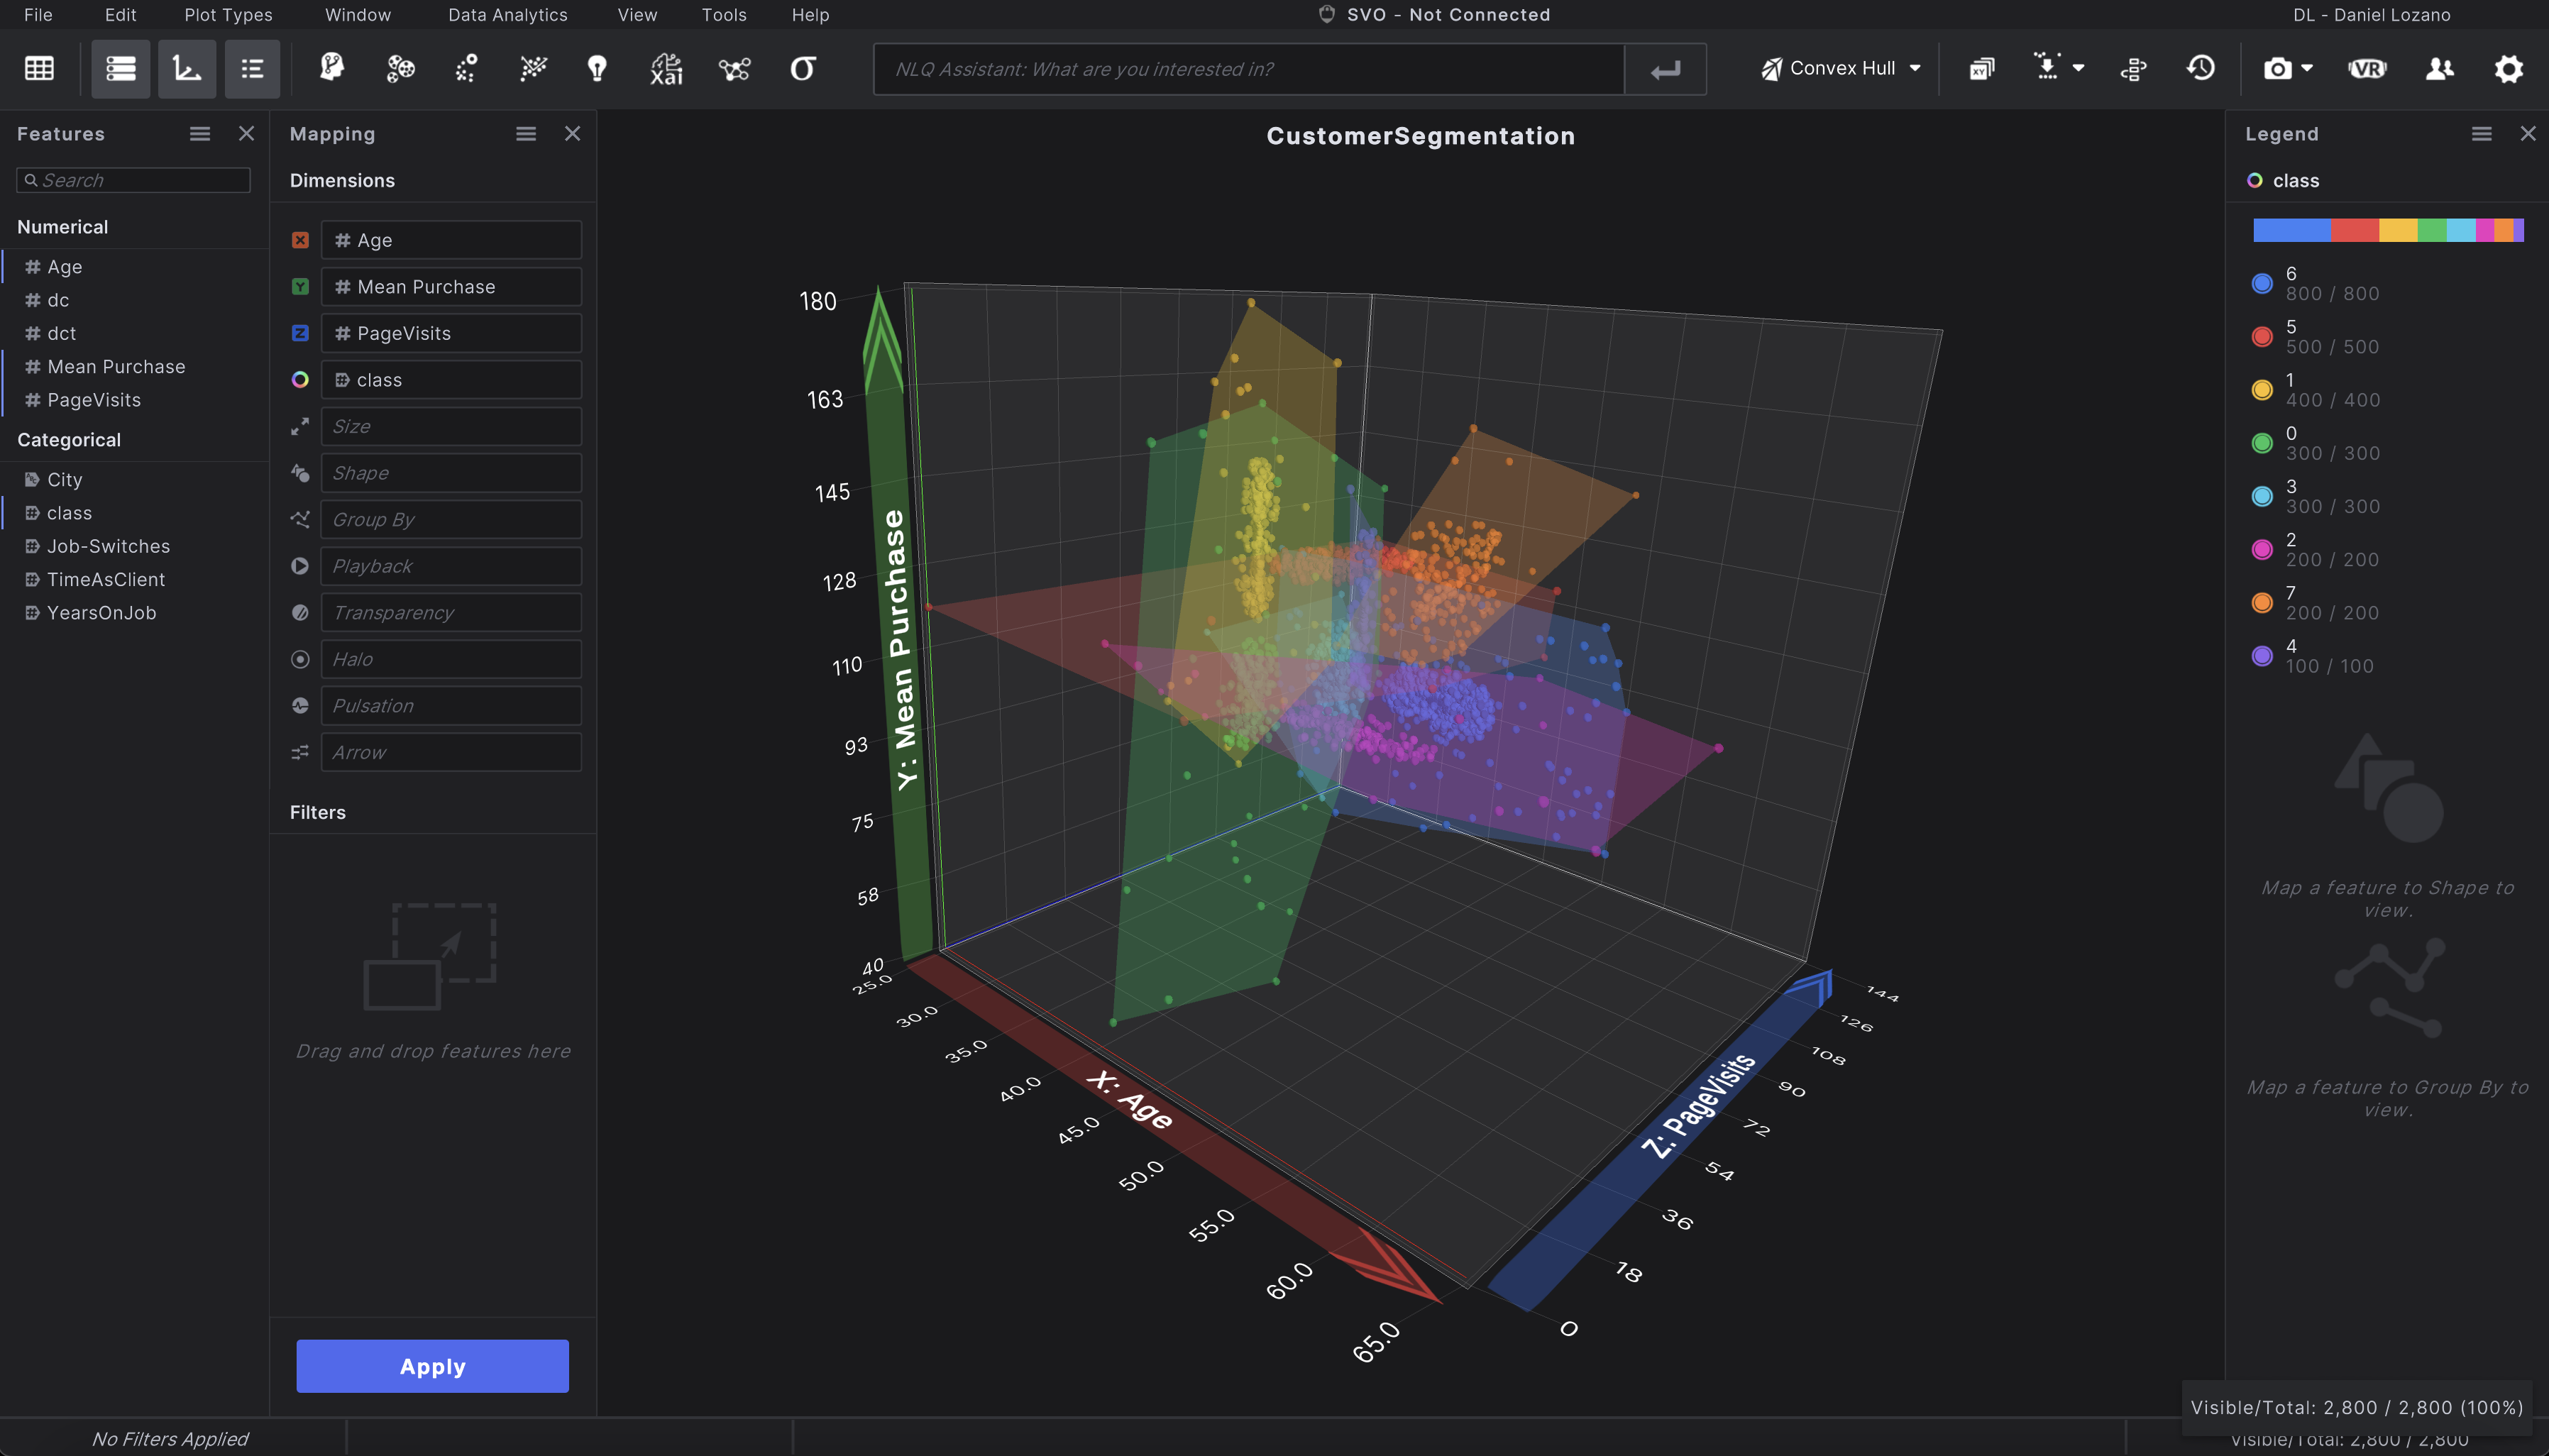Viewport: 2549px width, 1456px height.
Task: Select the class 5 red color swatch
Action: (x=2262, y=336)
